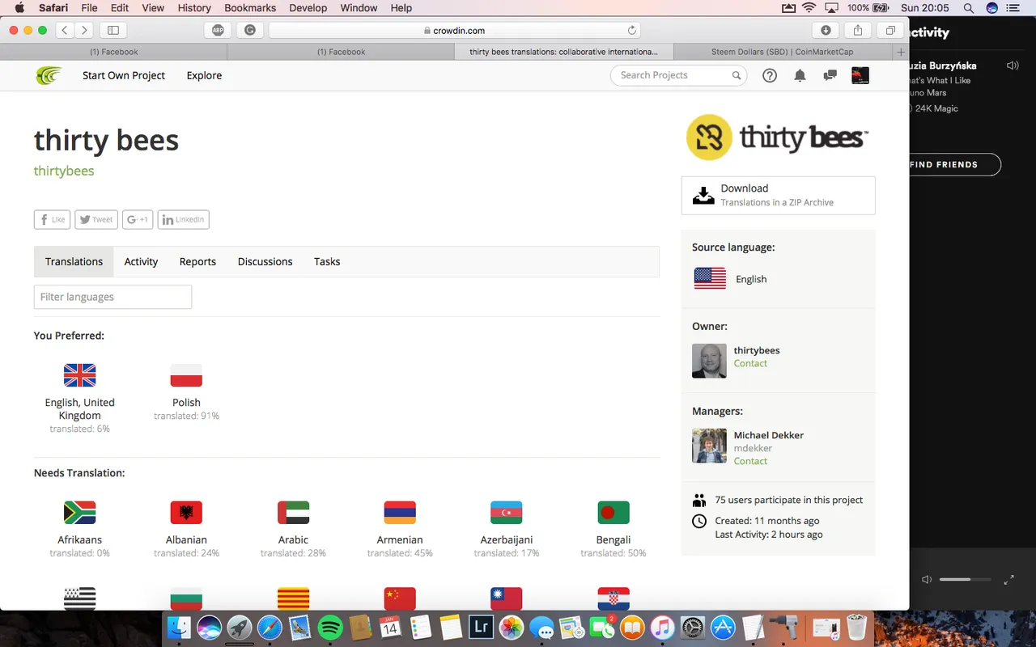
Task: Toggle Safari sidebar button
Action: pos(113,30)
